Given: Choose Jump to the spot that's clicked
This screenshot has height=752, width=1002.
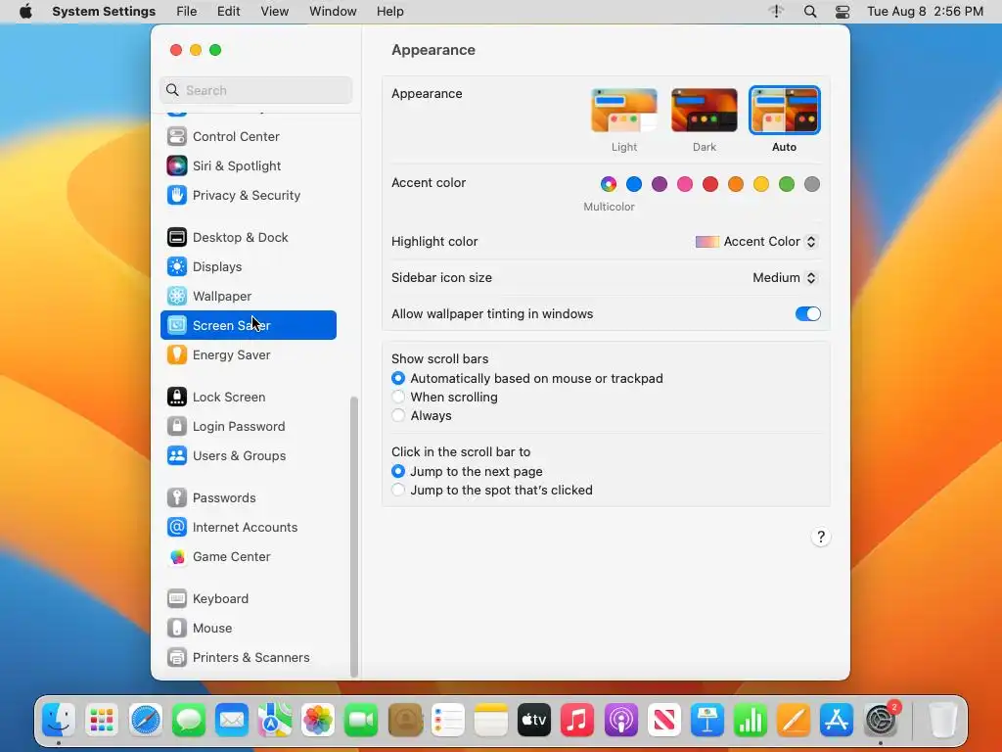Looking at the screenshot, I should [x=398, y=490].
